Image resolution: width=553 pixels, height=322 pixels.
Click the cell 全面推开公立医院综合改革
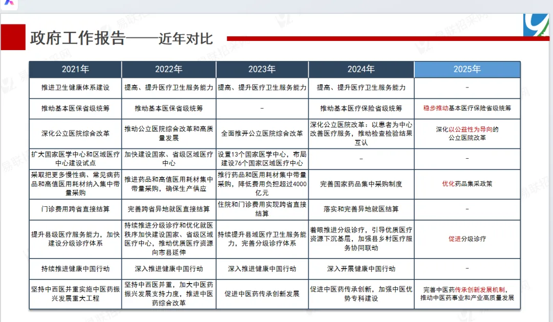pos(262,134)
